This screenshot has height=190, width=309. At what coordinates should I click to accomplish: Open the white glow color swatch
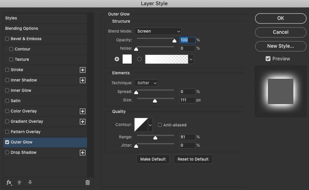127,59
